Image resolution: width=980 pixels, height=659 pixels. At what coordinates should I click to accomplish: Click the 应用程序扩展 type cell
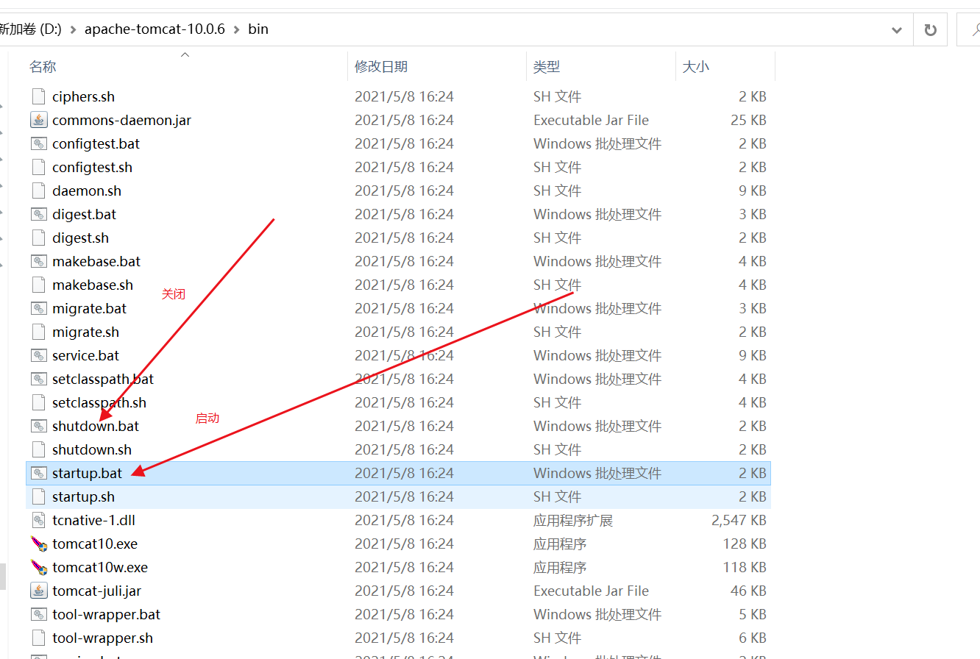pos(573,520)
